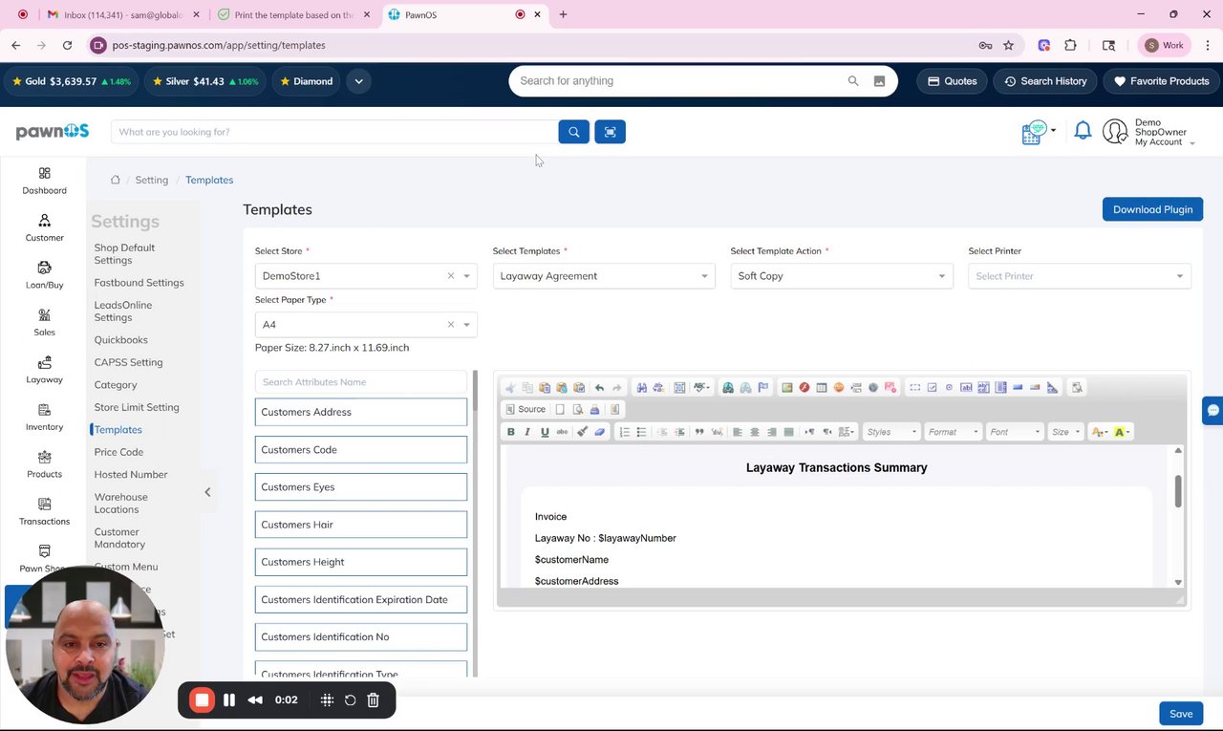Screen dimensions: 1223x731
Task: Open LeadsOnline Settings
Action: (122, 312)
